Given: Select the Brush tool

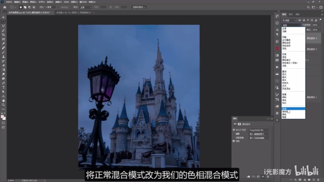Looking at the screenshot, I should pos(3,52).
